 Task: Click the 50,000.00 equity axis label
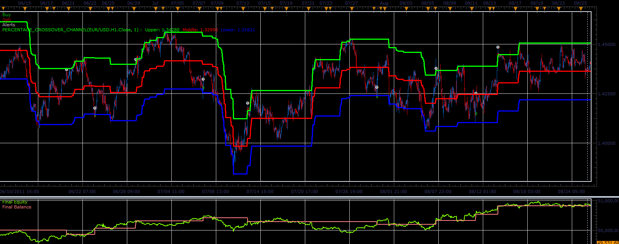pyautogui.click(x=609, y=231)
